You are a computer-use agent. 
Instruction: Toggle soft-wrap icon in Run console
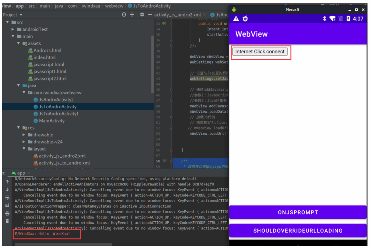coord(7,198)
